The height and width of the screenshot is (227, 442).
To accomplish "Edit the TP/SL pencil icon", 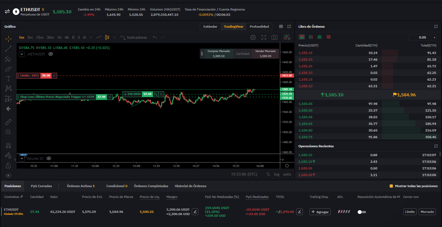I will pyautogui.click(x=300, y=212).
